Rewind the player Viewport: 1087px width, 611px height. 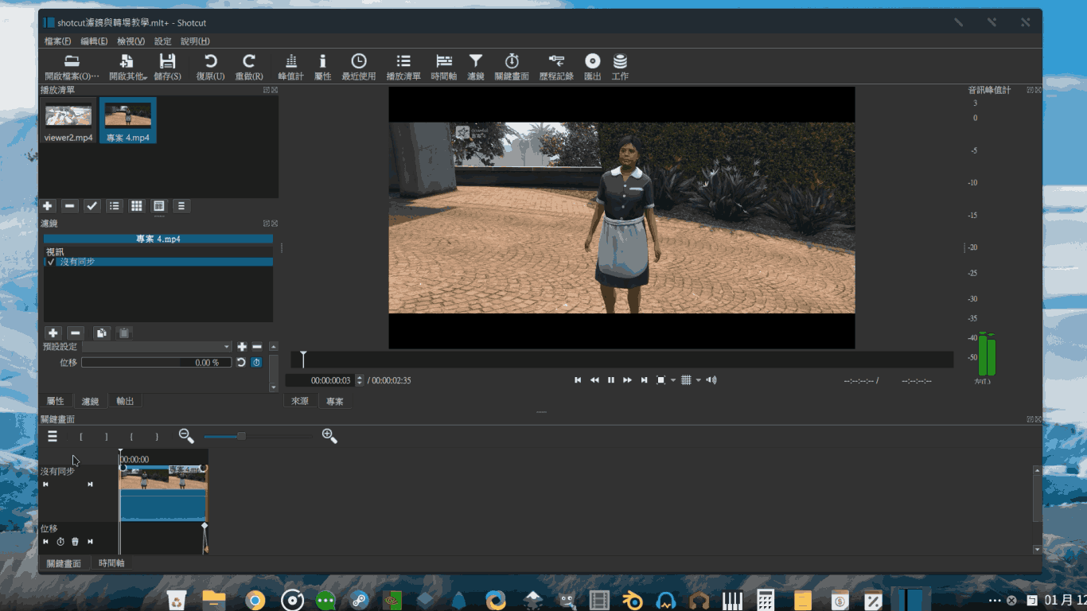[594, 380]
